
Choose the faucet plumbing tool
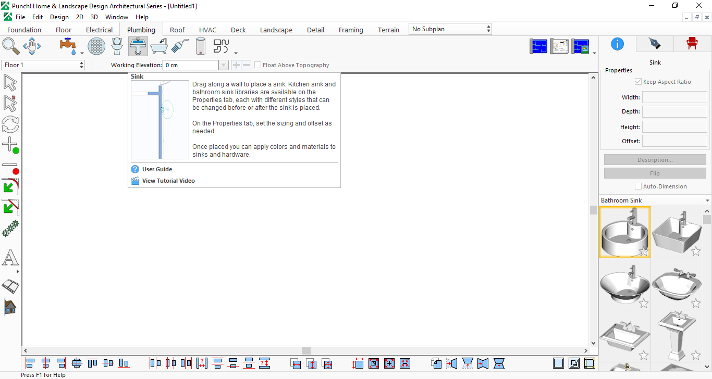coord(68,46)
